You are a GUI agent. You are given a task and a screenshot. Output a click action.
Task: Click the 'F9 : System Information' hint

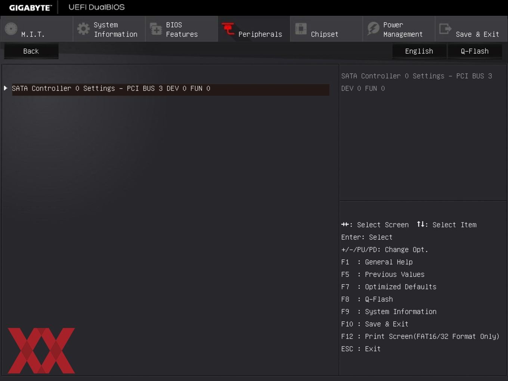(x=389, y=312)
